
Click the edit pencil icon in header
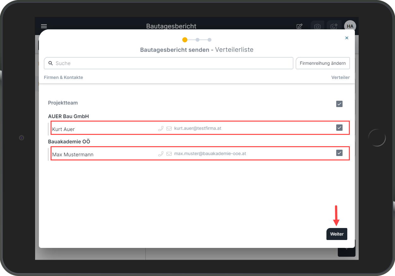tap(299, 26)
